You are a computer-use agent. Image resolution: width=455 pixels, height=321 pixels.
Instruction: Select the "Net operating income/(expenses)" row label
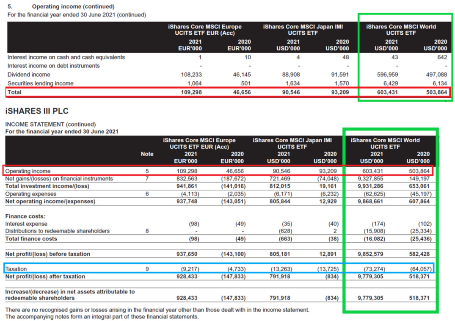(50, 201)
